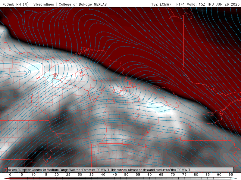This screenshot has height=180, width=241.
Task: Click the '15' colorbar scale label
Action: click(x=45, y=175)
